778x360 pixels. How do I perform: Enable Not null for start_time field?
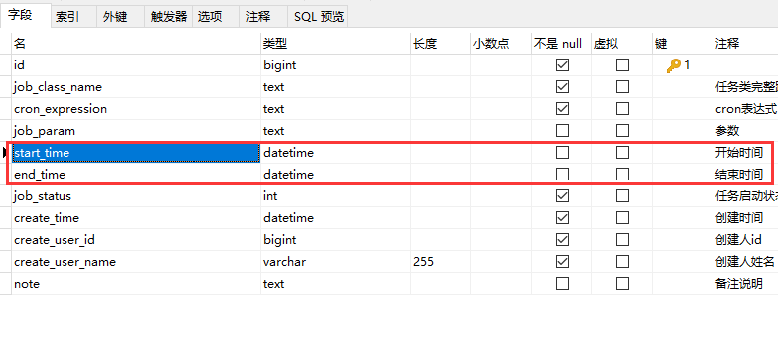pyautogui.click(x=562, y=153)
